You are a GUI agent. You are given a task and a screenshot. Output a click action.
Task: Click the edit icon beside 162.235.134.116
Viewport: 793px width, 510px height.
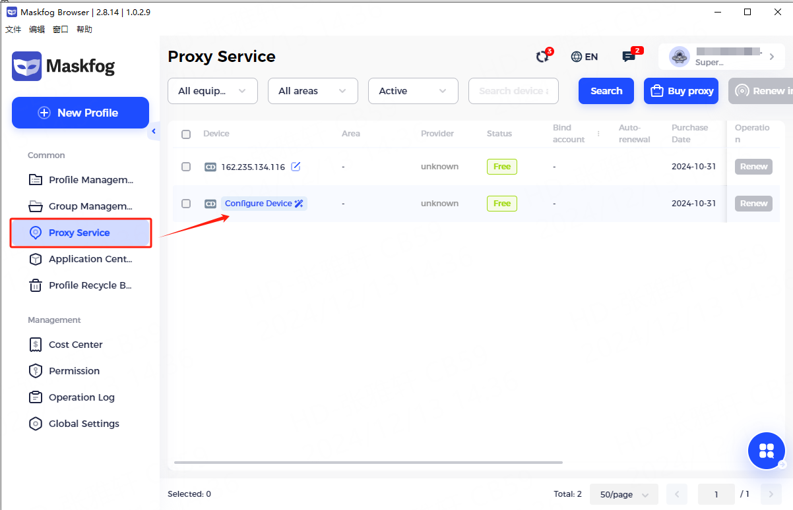[x=296, y=167]
